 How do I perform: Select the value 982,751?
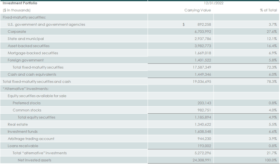(204, 110)
